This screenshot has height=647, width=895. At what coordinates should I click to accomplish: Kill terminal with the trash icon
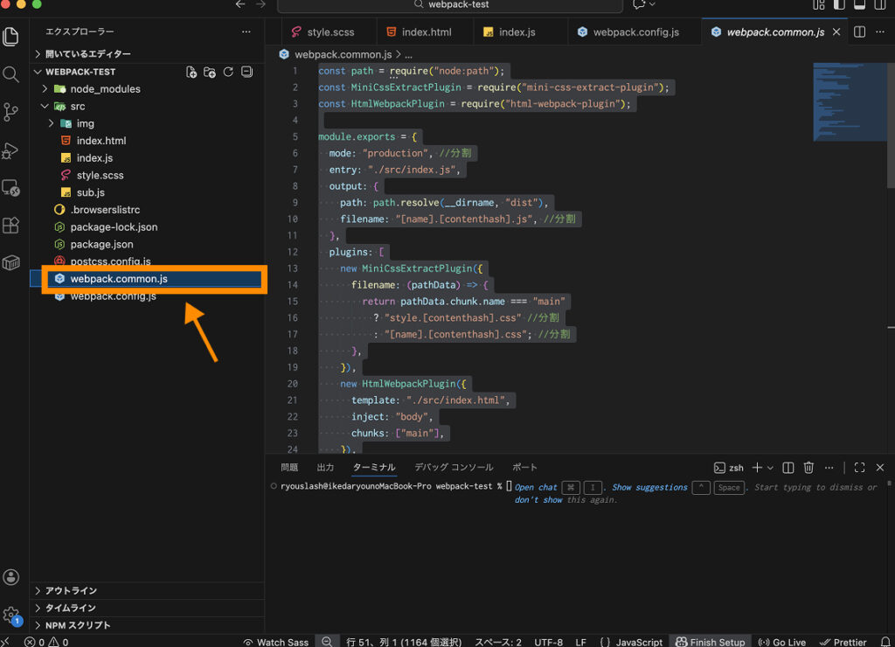[x=808, y=468]
